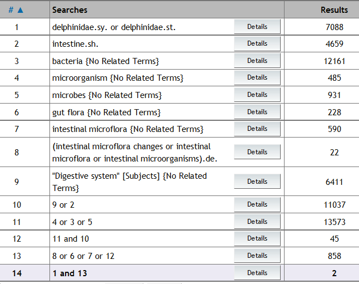The width and height of the screenshot is (359, 284).
Task: Open Details for gut flora search
Action: (x=257, y=112)
